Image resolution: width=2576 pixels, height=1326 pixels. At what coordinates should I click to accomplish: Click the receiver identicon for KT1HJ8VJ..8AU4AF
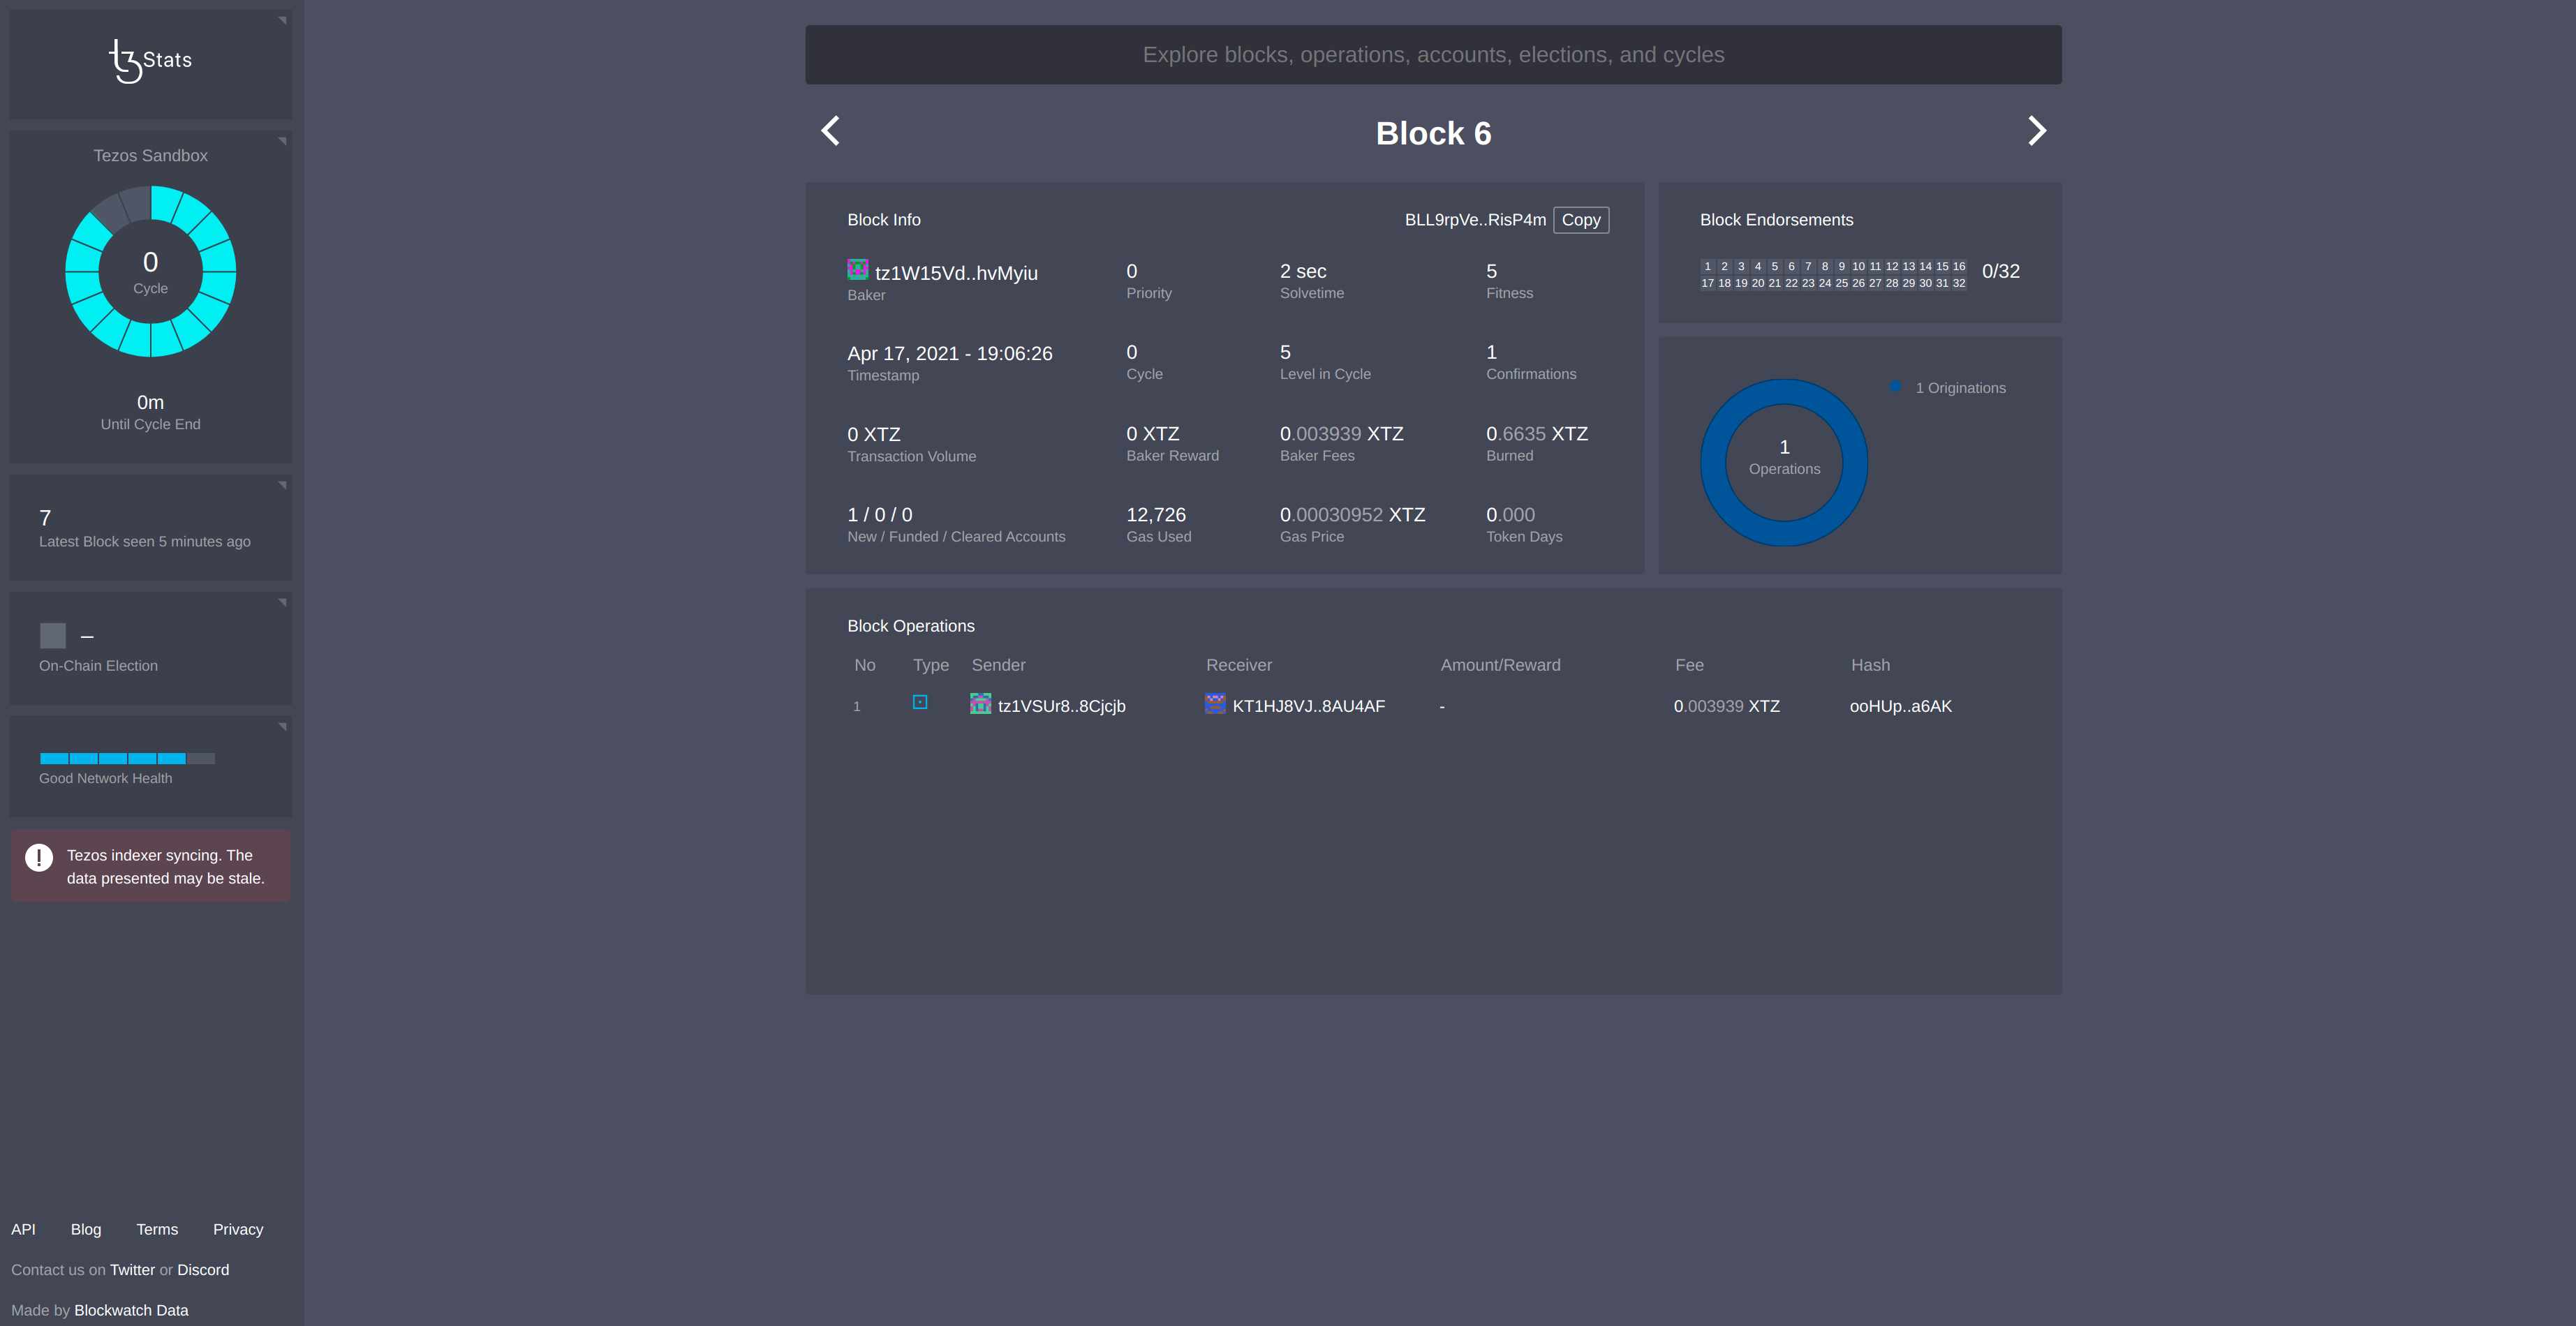click(1215, 704)
